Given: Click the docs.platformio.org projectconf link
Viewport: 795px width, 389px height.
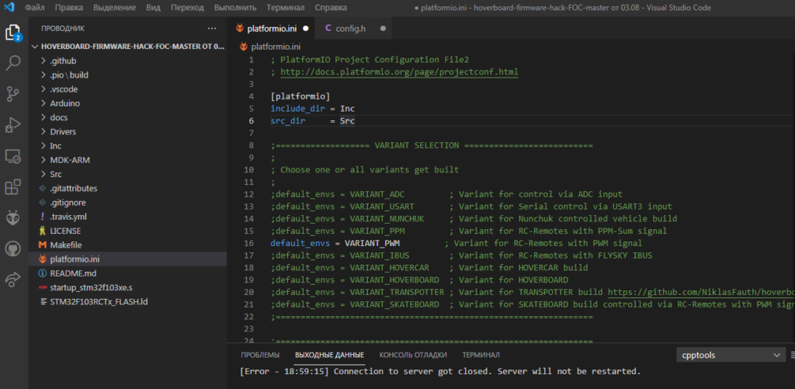Looking at the screenshot, I should pos(398,71).
